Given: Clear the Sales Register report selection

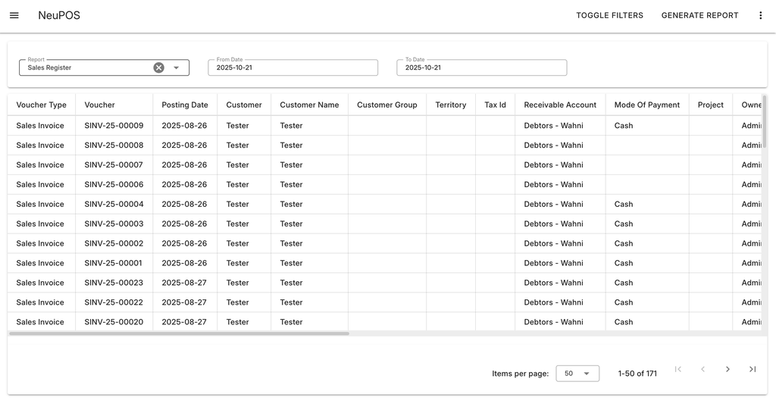Looking at the screenshot, I should 159,68.
